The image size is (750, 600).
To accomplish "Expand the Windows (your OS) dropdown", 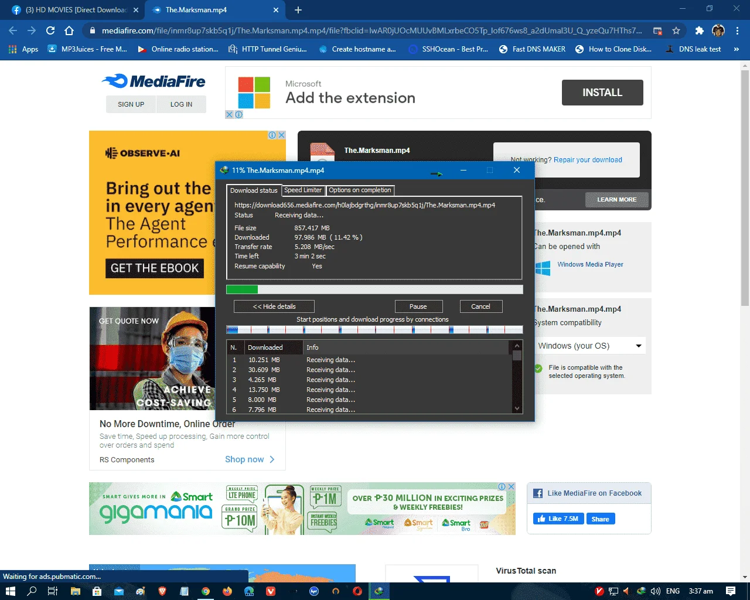I will click(590, 346).
